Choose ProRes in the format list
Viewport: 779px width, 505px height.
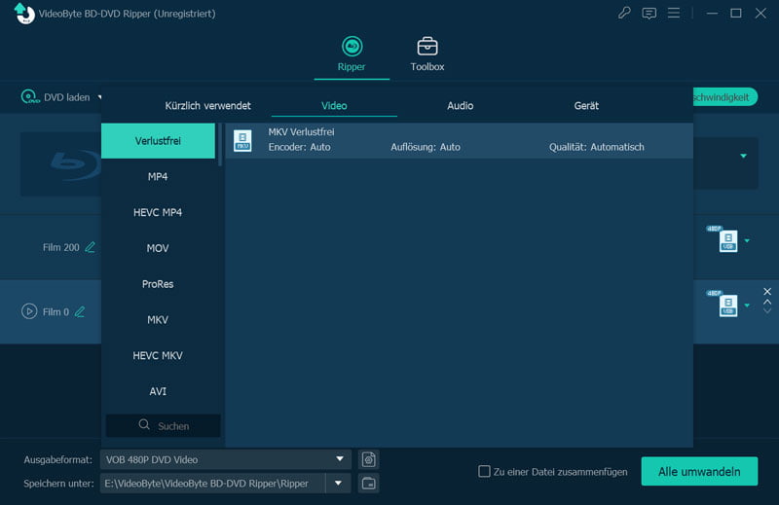coord(158,284)
